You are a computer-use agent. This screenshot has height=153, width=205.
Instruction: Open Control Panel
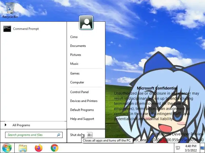79,92
